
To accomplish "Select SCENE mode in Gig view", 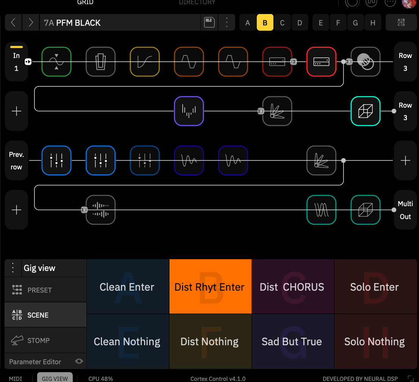I will [x=46, y=315].
